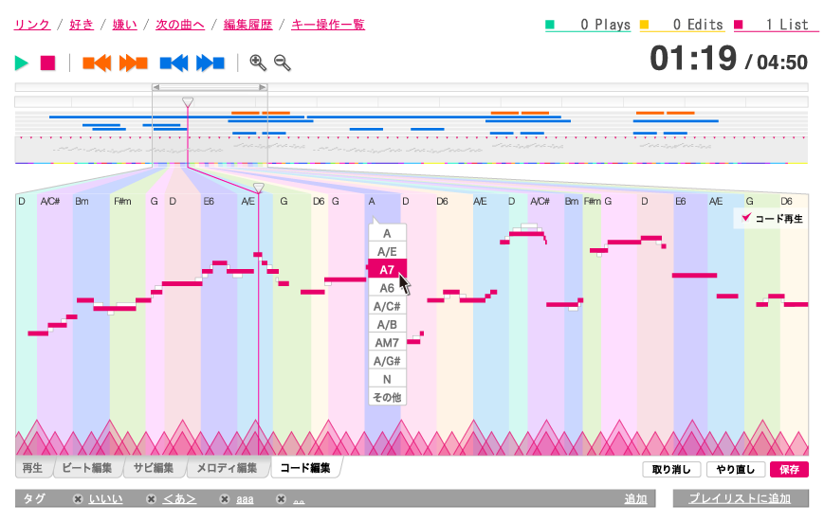This screenshot has width=824, height=522.
Task: Click the aaa tag link
Action: pyautogui.click(x=245, y=499)
